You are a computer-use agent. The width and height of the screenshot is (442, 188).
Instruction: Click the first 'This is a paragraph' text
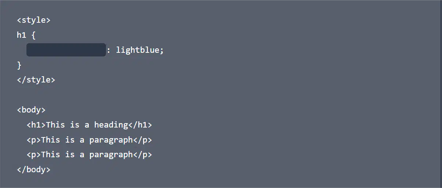pyautogui.click(x=87, y=140)
